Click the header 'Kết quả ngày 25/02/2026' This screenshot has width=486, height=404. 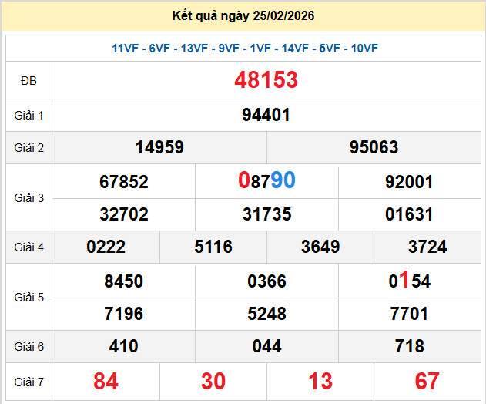(243, 16)
